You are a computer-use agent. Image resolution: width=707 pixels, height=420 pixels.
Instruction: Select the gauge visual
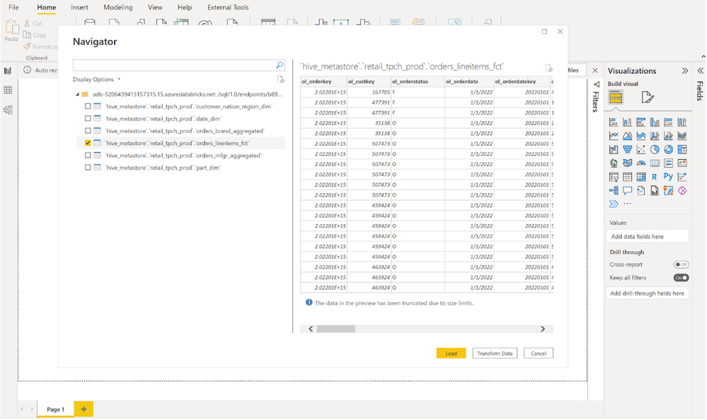tap(640, 163)
